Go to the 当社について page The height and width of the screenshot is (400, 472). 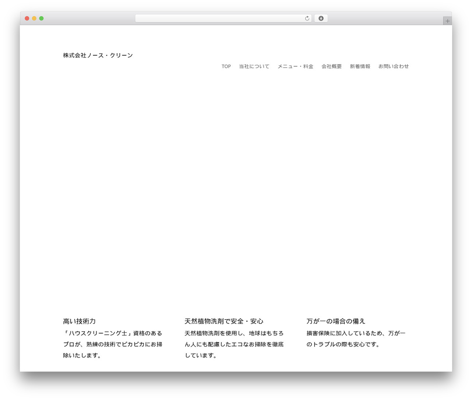click(x=254, y=66)
